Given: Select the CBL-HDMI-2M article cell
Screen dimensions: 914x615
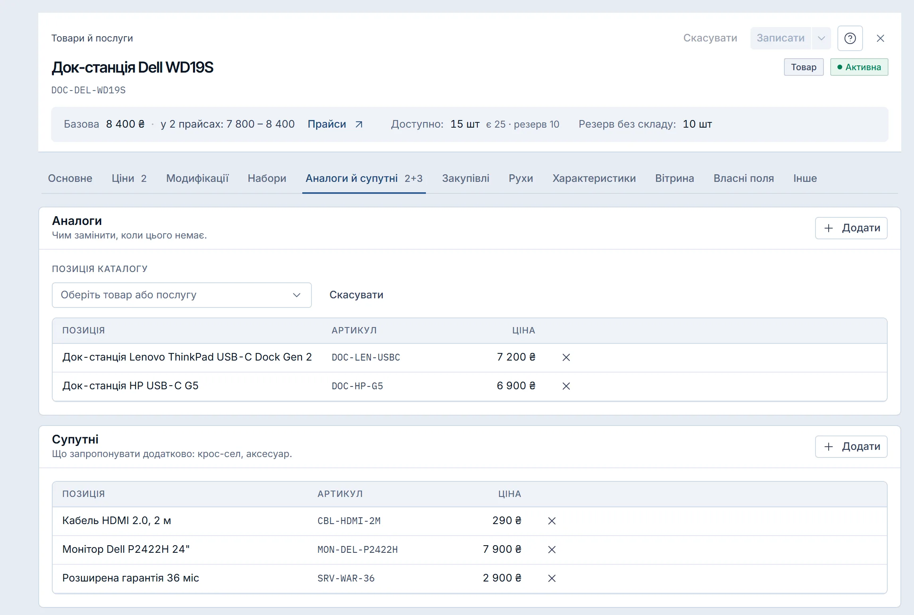Looking at the screenshot, I should coord(349,521).
